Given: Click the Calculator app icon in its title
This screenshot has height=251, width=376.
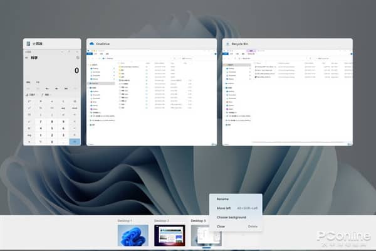Looking at the screenshot, I should tap(28, 44).
